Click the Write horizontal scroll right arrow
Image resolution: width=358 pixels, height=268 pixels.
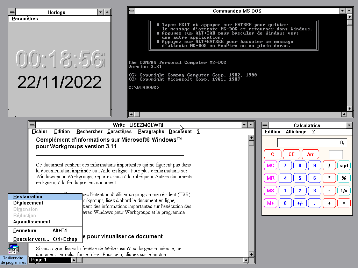(245, 260)
